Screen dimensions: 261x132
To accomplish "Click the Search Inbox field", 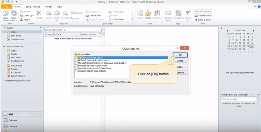I will point(72,30).
